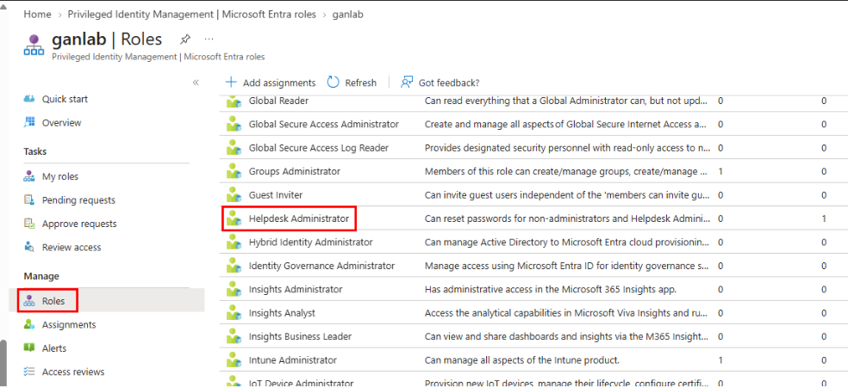Click the Approve requests icon
This screenshot has height=387, width=848.
pos(30,224)
